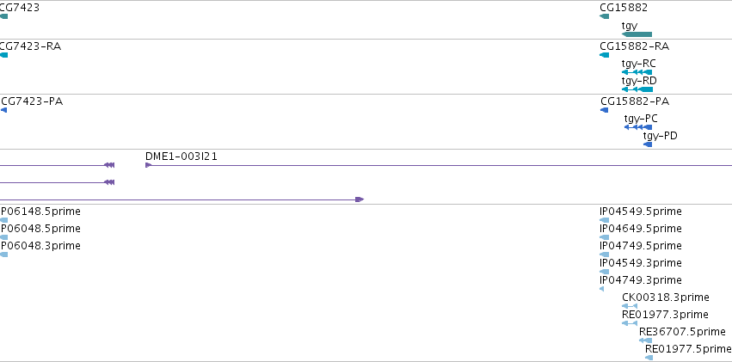Click the RE01977.5prime EST glyph
This screenshot has width=732, height=362.
click(649, 358)
